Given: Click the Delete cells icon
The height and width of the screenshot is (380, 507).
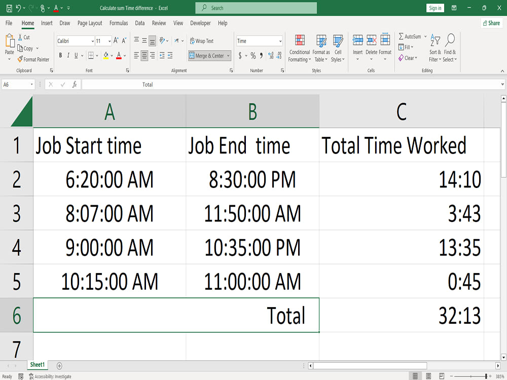Looking at the screenshot, I should [371, 40].
